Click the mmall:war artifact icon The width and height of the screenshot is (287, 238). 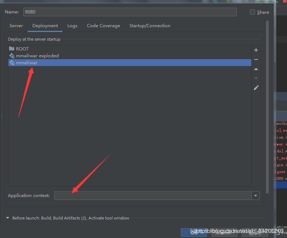coord(12,63)
